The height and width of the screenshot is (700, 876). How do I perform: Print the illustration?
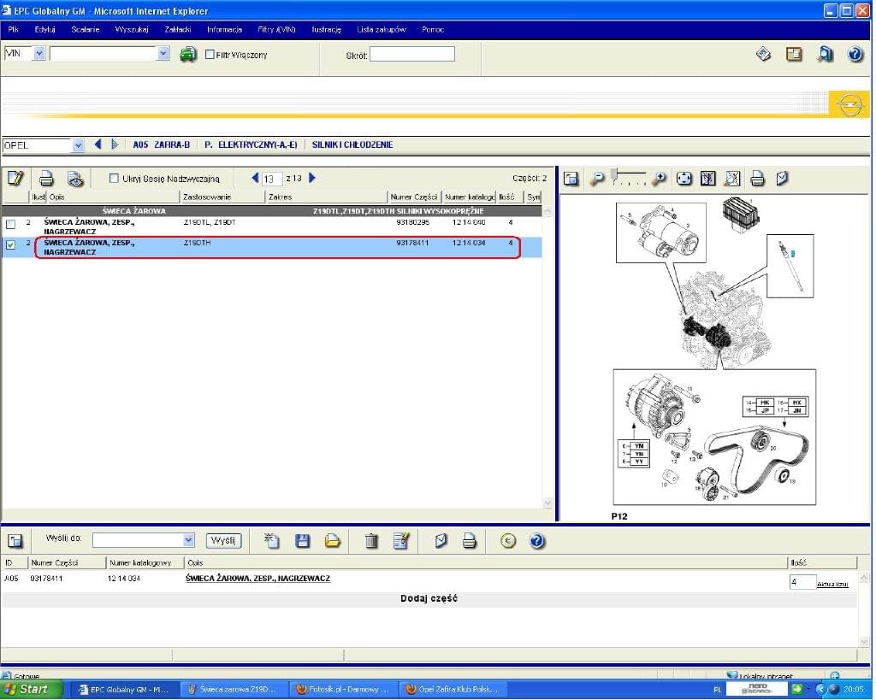tap(757, 179)
